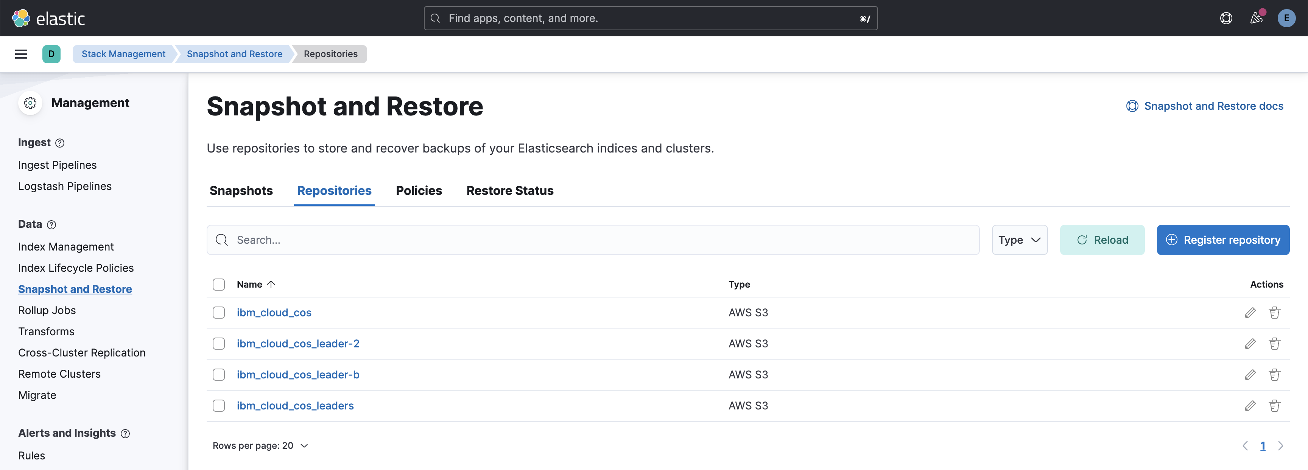1308x470 pixels.
Task: Edit the ibm_cloud_cos repository via pencil icon
Action: pyautogui.click(x=1250, y=313)
